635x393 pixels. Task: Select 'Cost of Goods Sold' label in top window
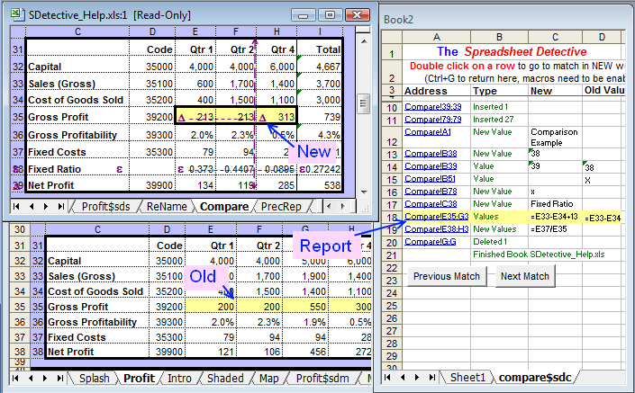click(76, 100)
